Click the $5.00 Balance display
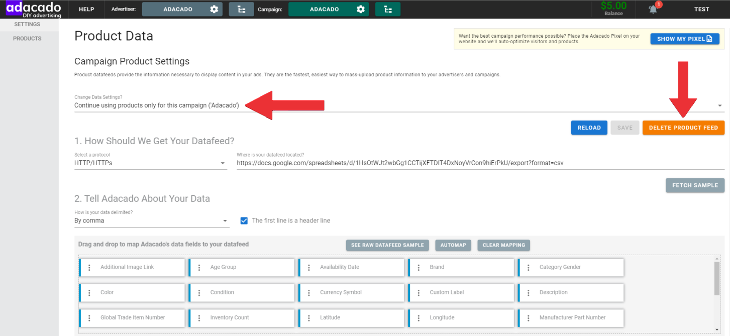This screenshot has width=730, height=336. pyautogui.click(x=613, y=9)
